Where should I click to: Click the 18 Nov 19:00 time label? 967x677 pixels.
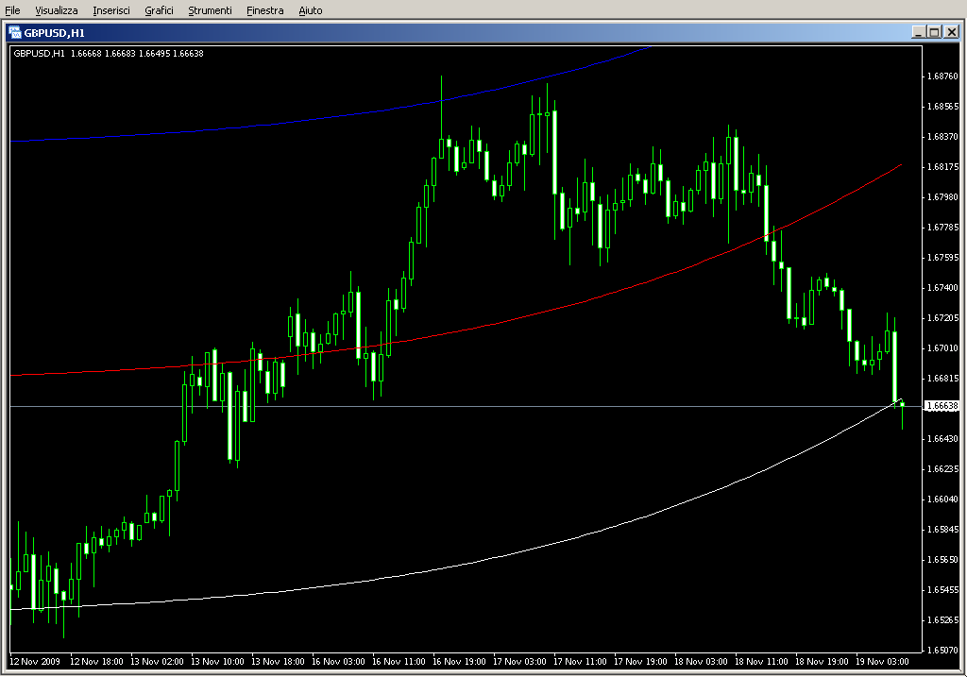pyautogui.click(x=823, y=662)
